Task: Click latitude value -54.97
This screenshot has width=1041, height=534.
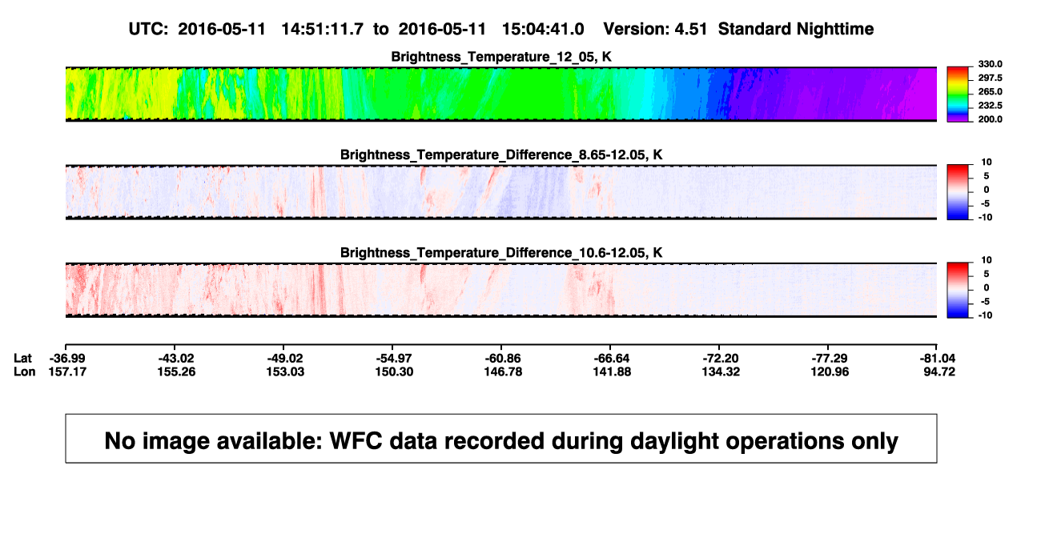Action: (393, 358)
